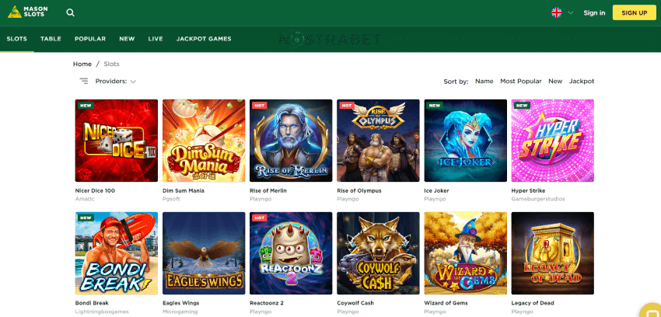Click the 'Rise of Olympus' title text
This screenshot has height=317, width=661.
(x=359, y=190)
